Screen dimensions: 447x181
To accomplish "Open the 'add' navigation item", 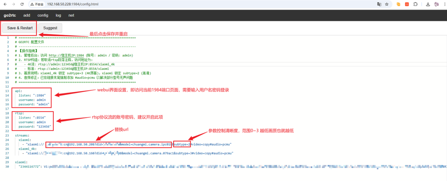I will pyautogui.click(x=27, y=15).
